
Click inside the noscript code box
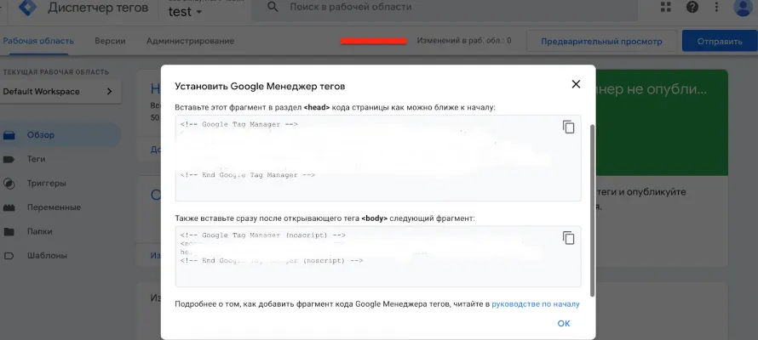378,257
